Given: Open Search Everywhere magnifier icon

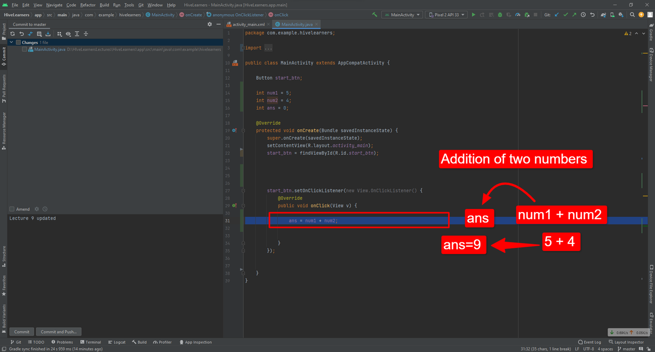Looking at the screenshot, I should click(x=632, y=15).
